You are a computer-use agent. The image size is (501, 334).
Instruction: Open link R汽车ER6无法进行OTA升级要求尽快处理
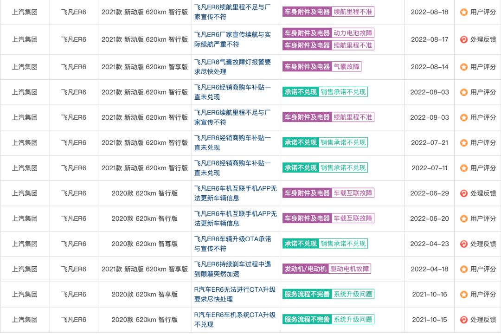pos(235,294)
